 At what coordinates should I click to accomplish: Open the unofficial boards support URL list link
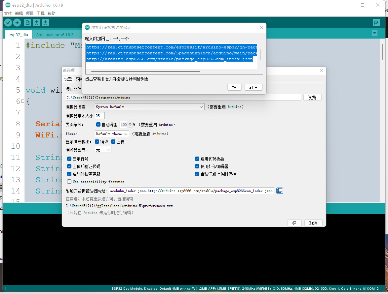click(x=117, y=79)
